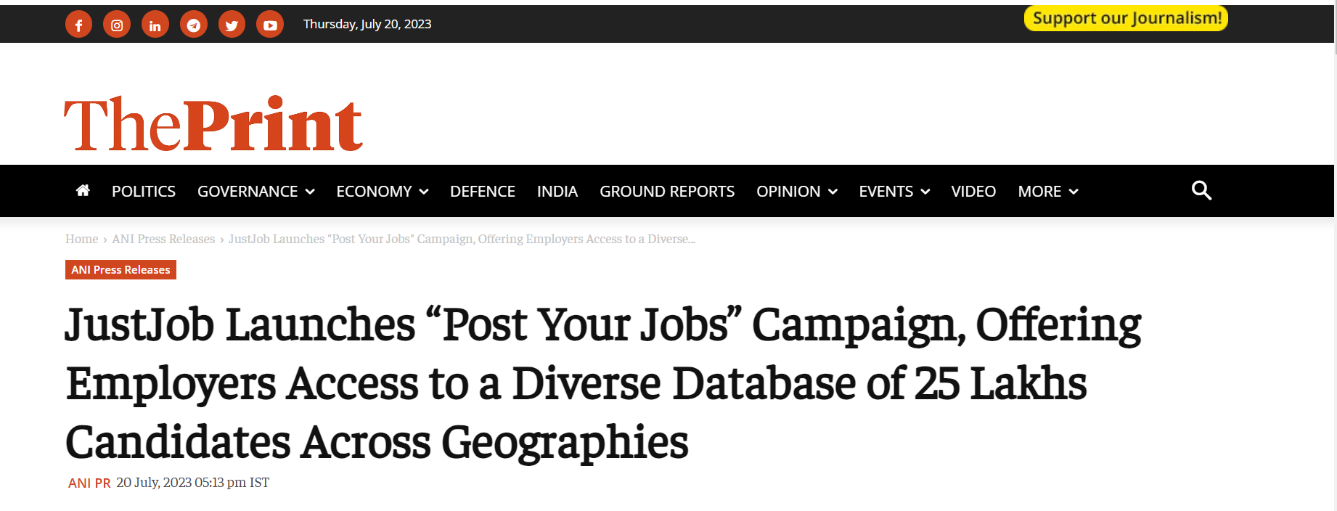Open the Twitter bird icon
Viewport: 1337px width, 511px height.
[232, 25]
